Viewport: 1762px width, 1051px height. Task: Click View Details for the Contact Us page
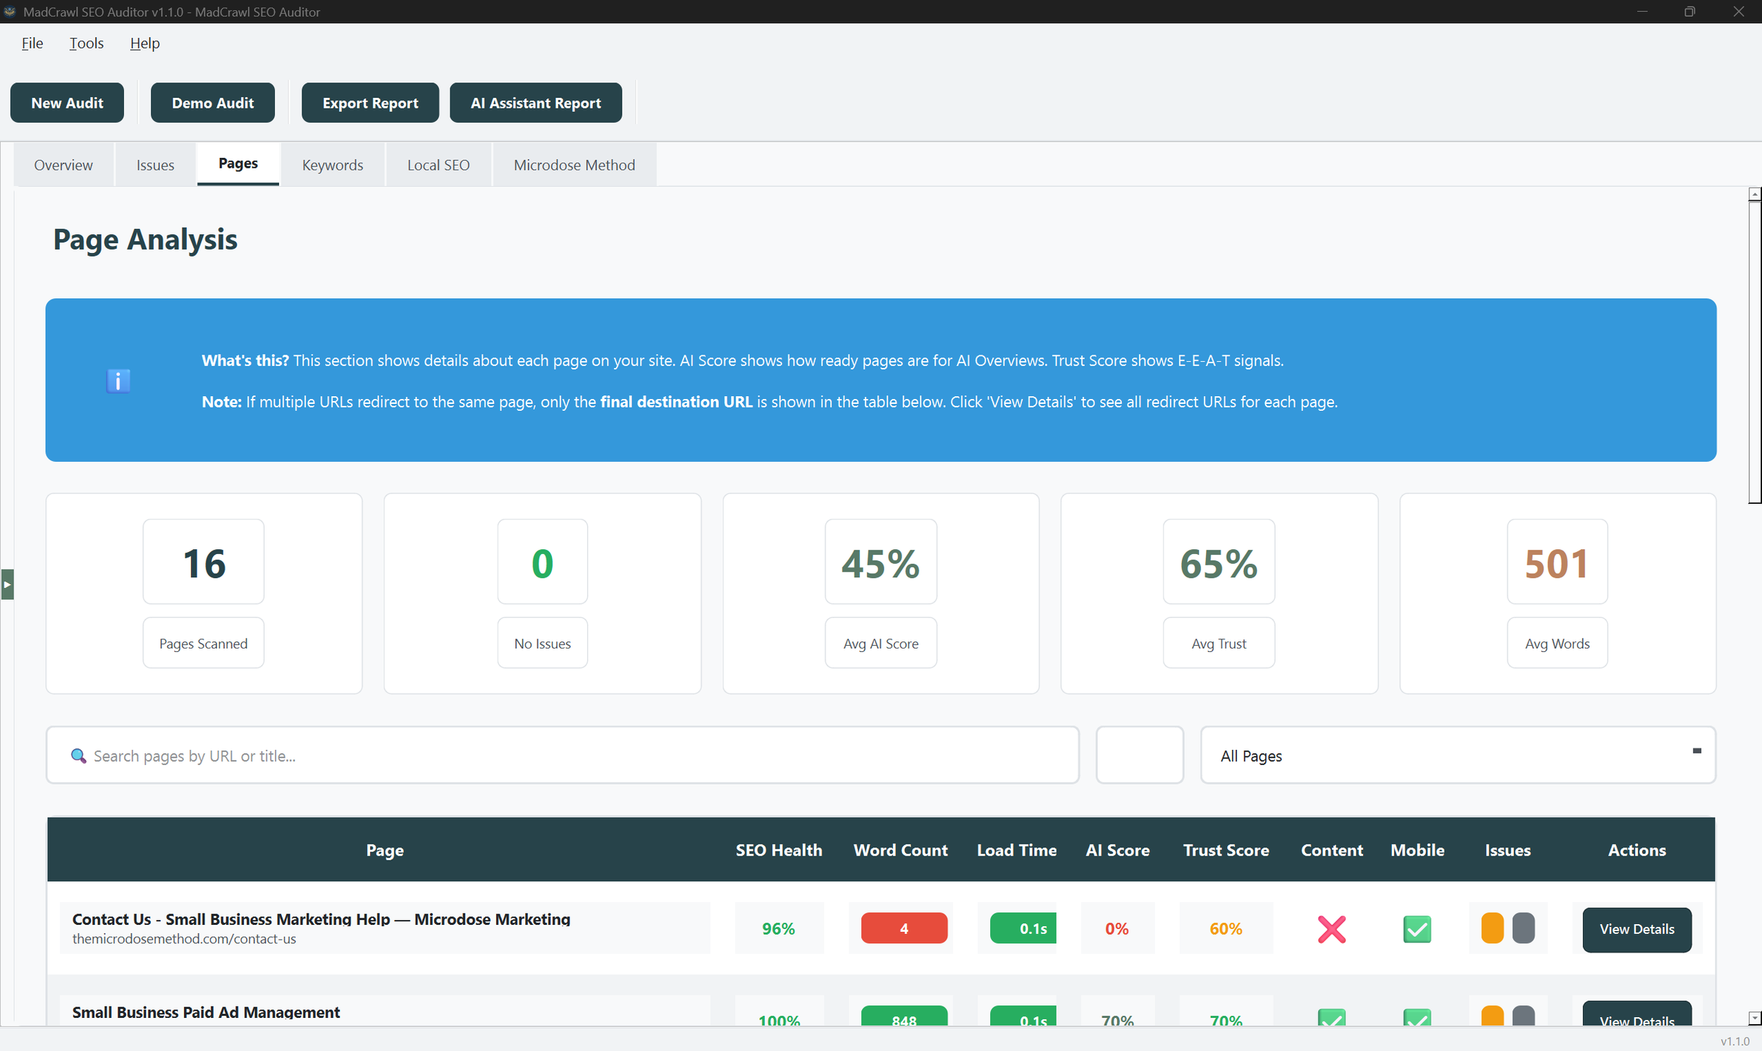pos(1636,928)
